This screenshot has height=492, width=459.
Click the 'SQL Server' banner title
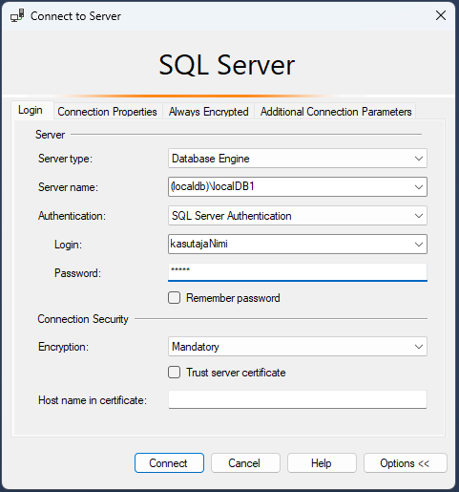[x=227, y=65]
